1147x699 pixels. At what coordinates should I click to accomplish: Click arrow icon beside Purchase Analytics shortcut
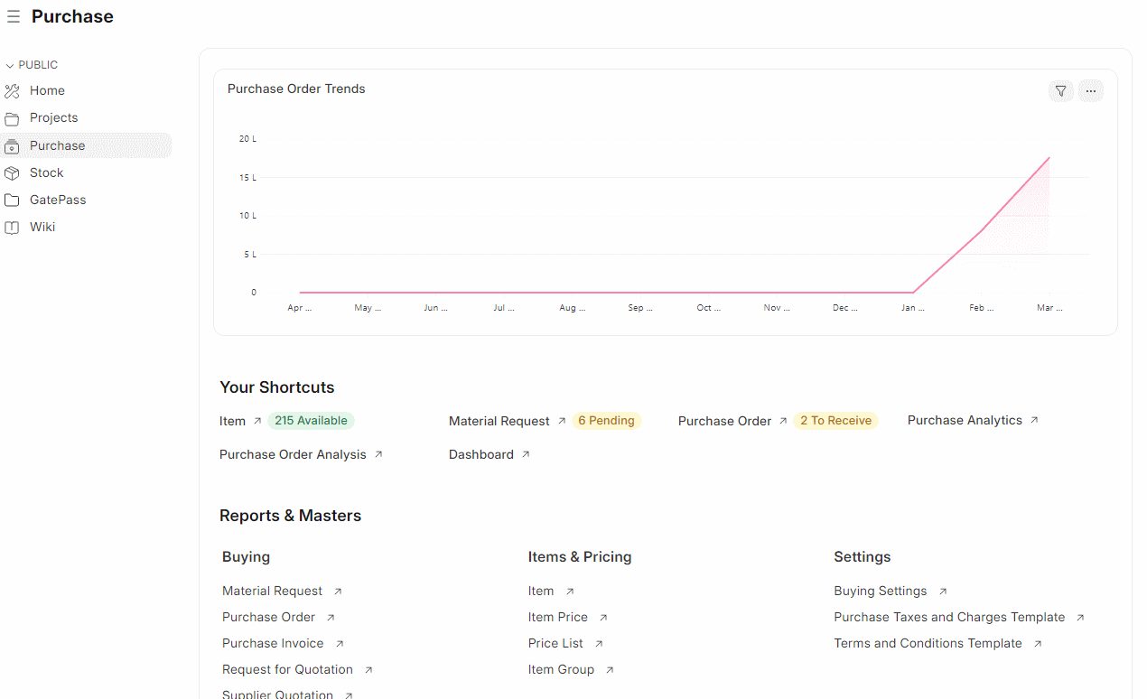[x=1034, y=420]
